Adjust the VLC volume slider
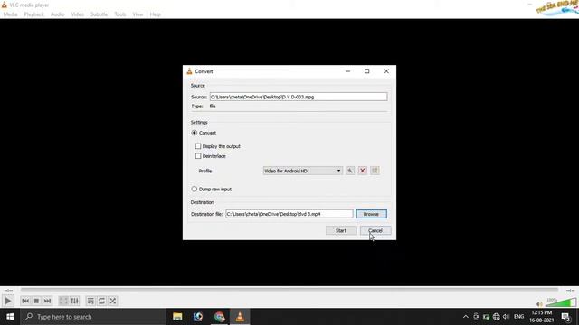Viewport: 579px width, 325px height. point(561,302)
